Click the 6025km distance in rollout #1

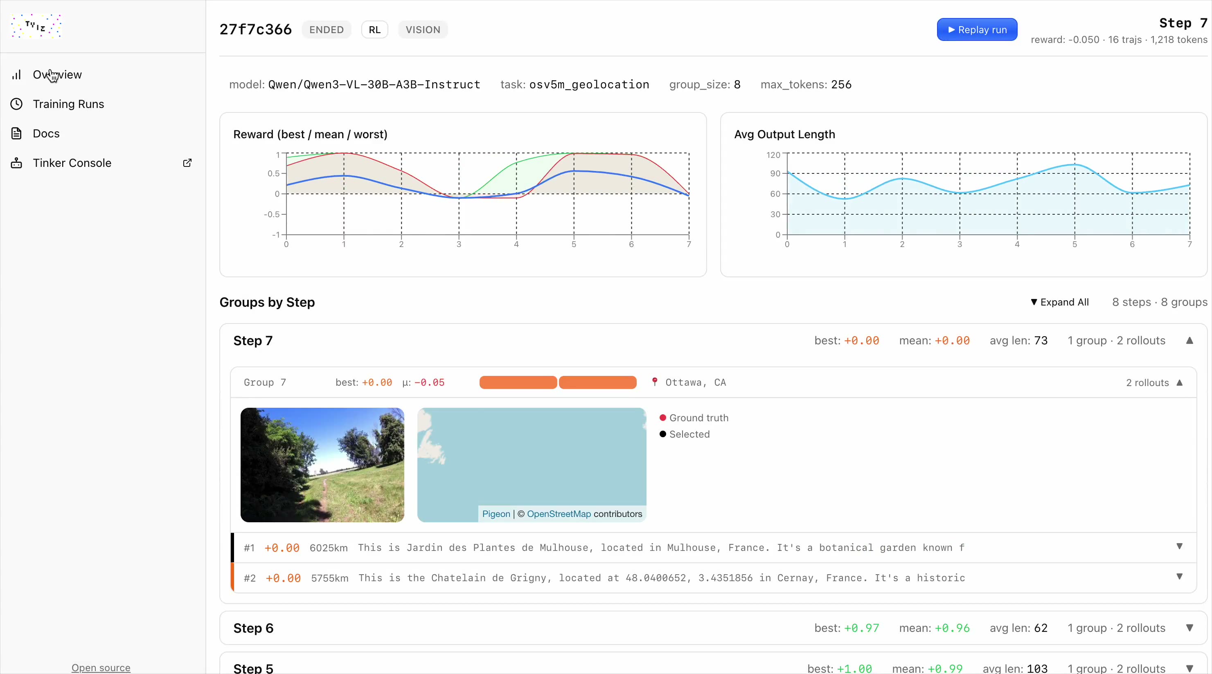[x=329, y=548]
